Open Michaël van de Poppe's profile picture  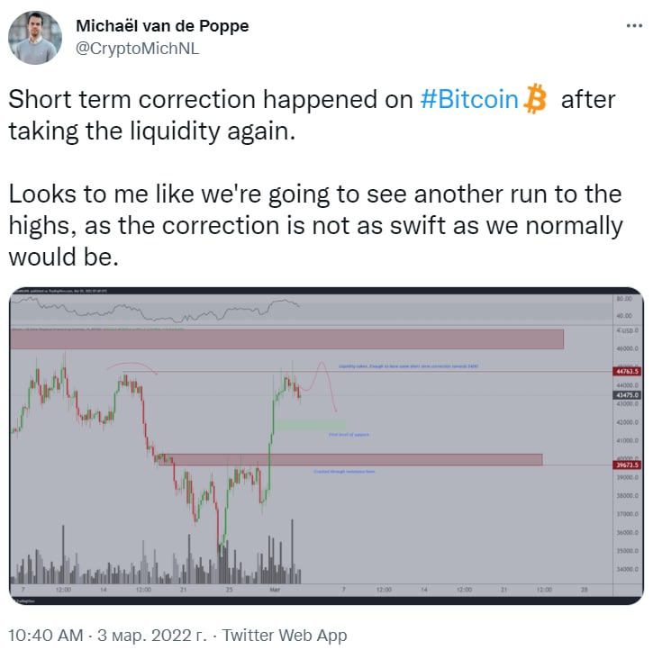pos(35,38)
